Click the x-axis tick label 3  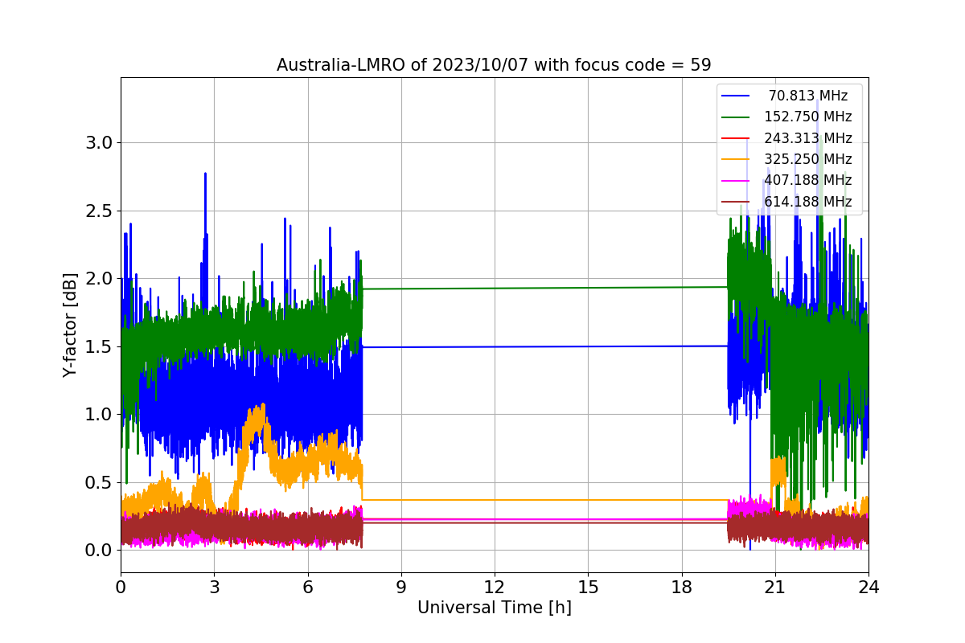[214, 588]
